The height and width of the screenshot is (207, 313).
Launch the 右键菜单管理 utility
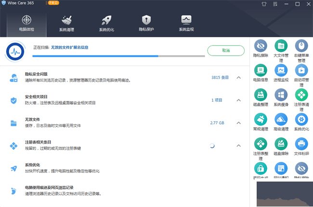click(301, 46)
